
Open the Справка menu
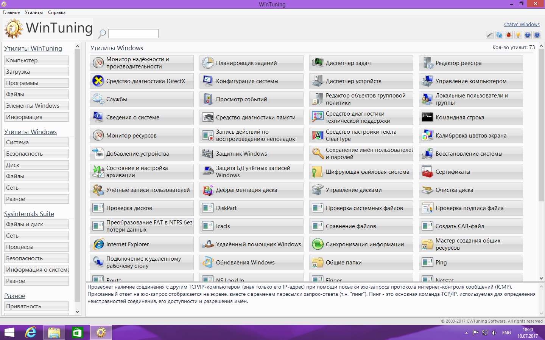[x=57, y=12]
